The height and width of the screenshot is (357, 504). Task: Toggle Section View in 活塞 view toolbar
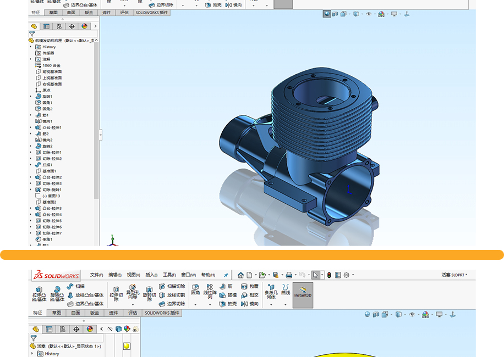[376, 314]
